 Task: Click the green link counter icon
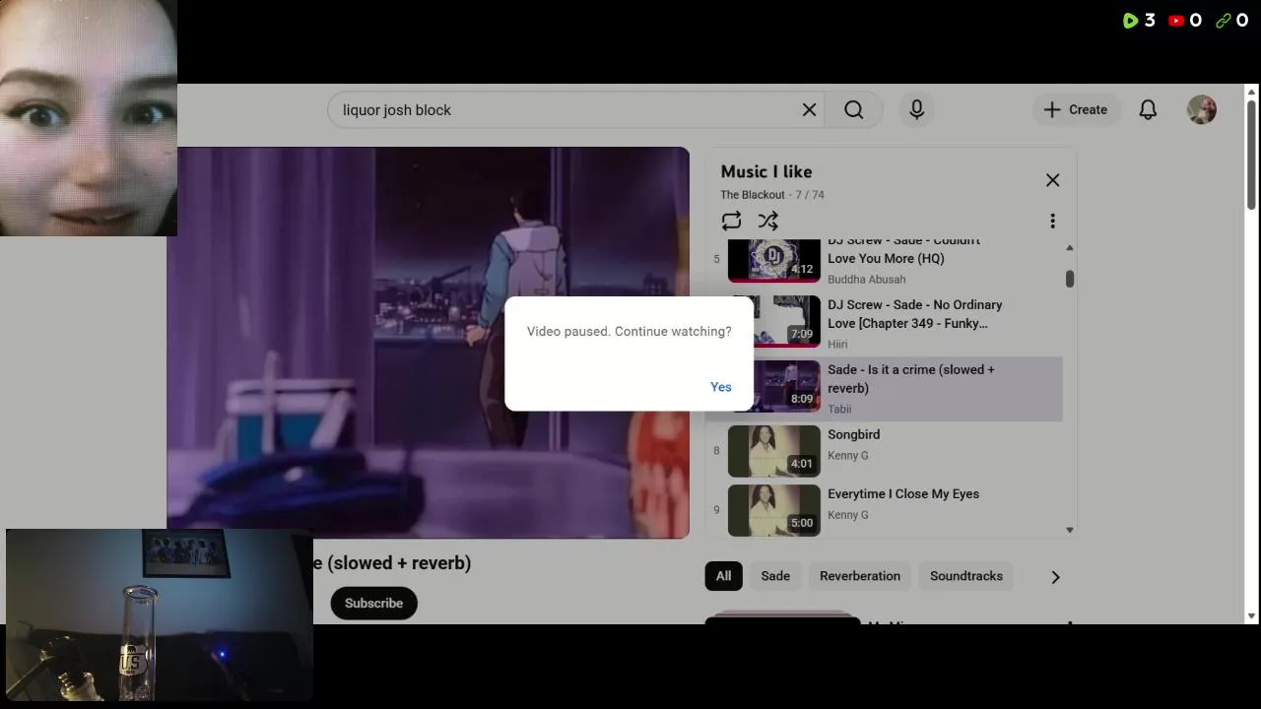coord(1223,21)
